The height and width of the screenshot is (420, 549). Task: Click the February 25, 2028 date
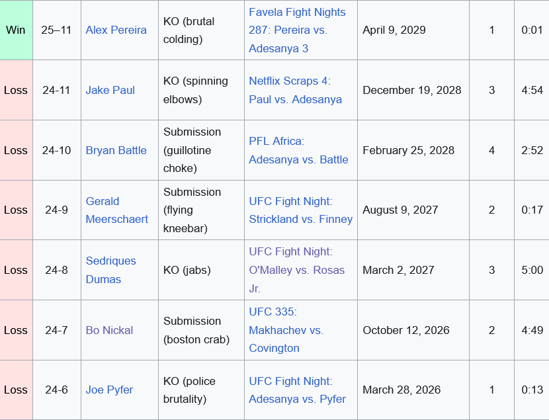[408, 151]
